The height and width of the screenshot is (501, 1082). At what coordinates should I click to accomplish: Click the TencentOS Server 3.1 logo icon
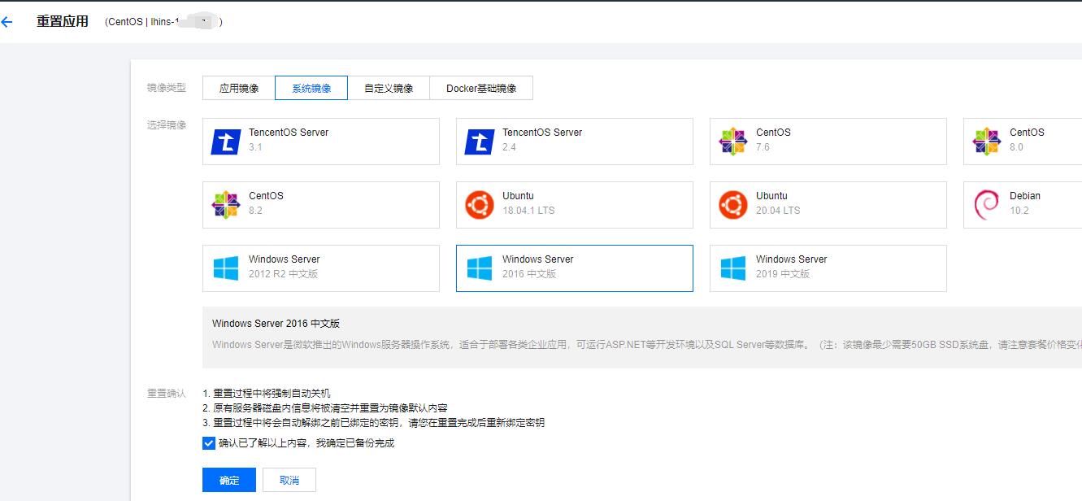226,142
